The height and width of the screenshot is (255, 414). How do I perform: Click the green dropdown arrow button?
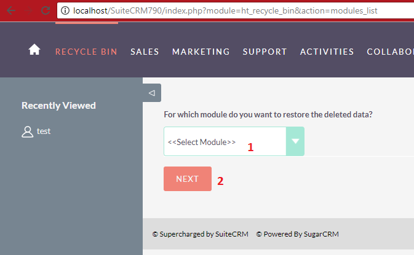[x=295, y=141]
